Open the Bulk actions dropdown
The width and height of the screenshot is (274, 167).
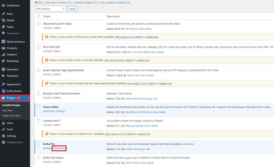[x=50, y=9]
